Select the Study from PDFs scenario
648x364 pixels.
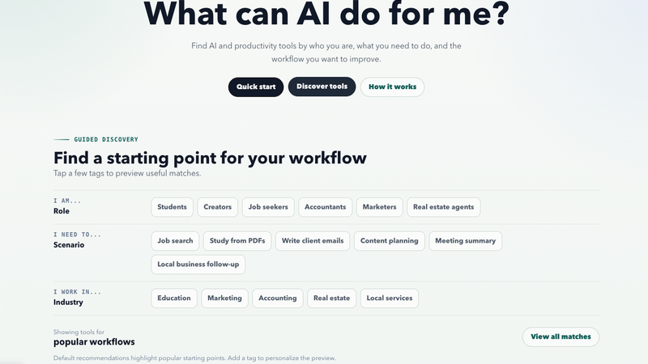[x=237, y=241]
